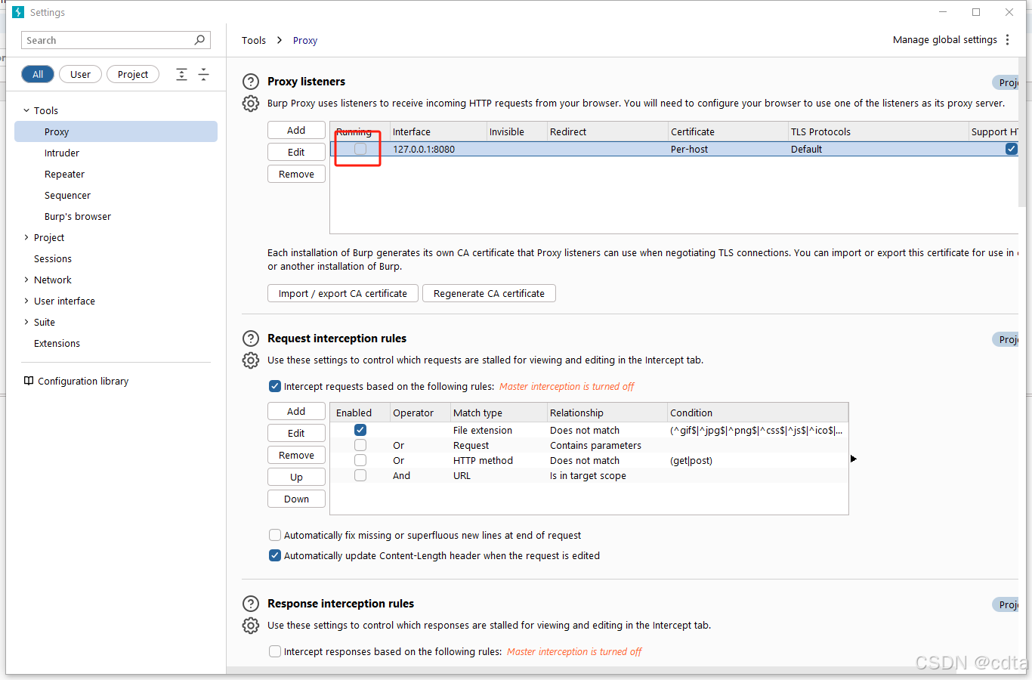The image size is (1032, 680).
Task: Select the Project filter tab
Action: [133, 74]
